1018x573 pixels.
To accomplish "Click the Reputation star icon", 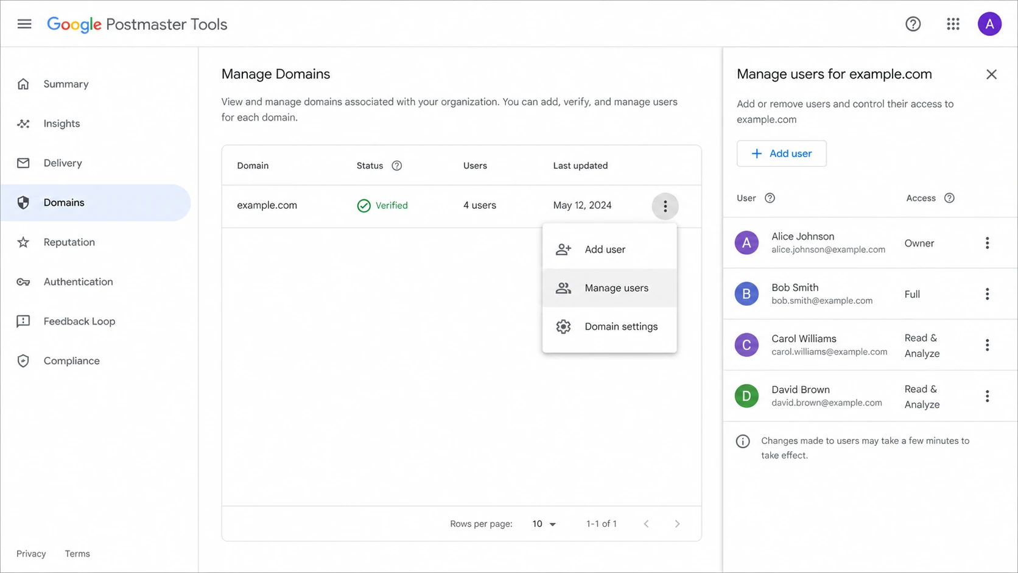I will click(23, 242).
